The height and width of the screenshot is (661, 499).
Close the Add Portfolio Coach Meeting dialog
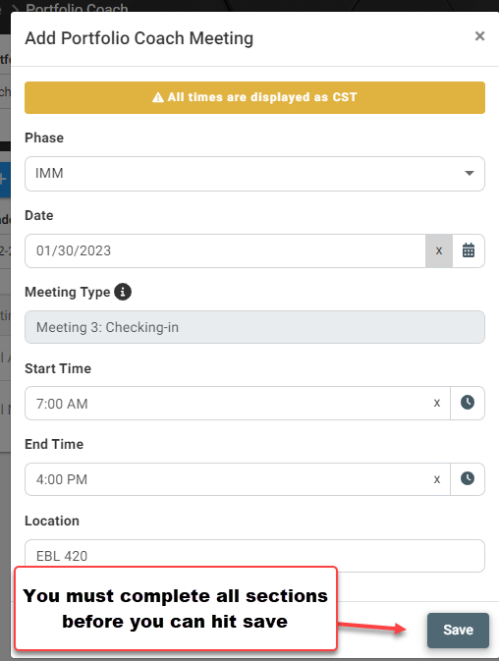point(479,36)
